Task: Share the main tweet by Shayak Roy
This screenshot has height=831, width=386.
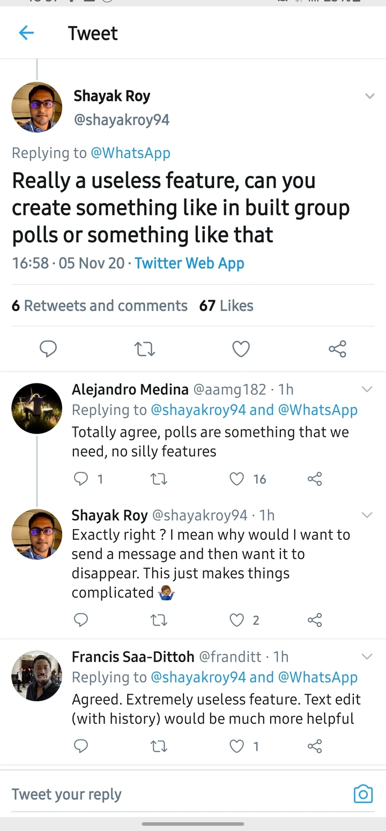Action: pos(337,349)
